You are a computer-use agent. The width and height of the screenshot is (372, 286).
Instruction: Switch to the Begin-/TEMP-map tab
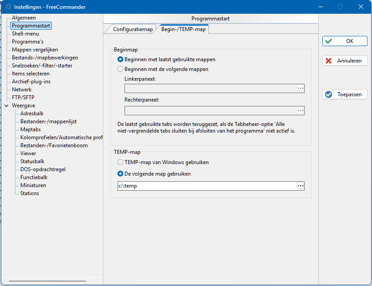click(x=183, y=29)
